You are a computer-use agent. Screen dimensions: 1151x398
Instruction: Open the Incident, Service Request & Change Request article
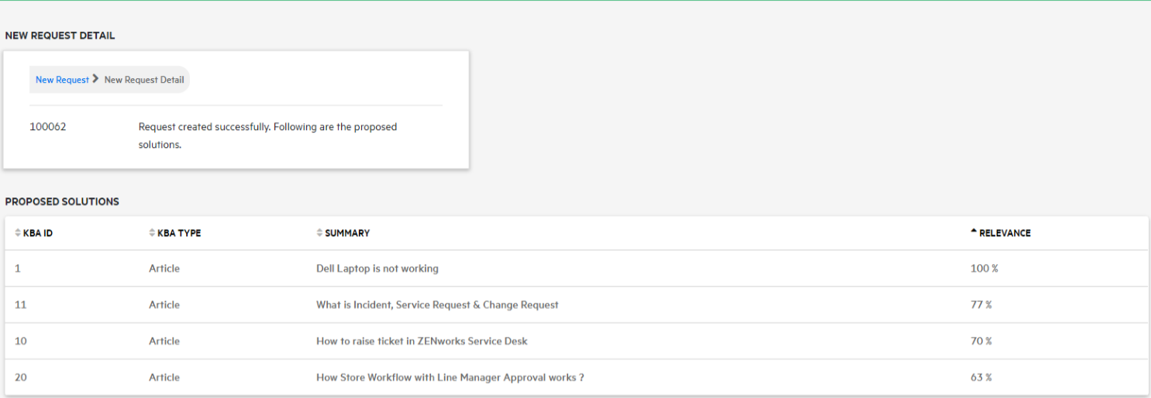437,305
